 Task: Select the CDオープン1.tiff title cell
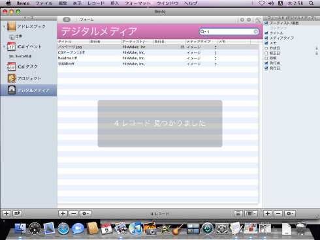pos(73,53)
